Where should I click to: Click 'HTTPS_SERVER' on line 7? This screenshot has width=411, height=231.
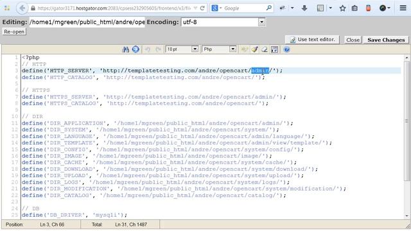(x=71, y=97)
